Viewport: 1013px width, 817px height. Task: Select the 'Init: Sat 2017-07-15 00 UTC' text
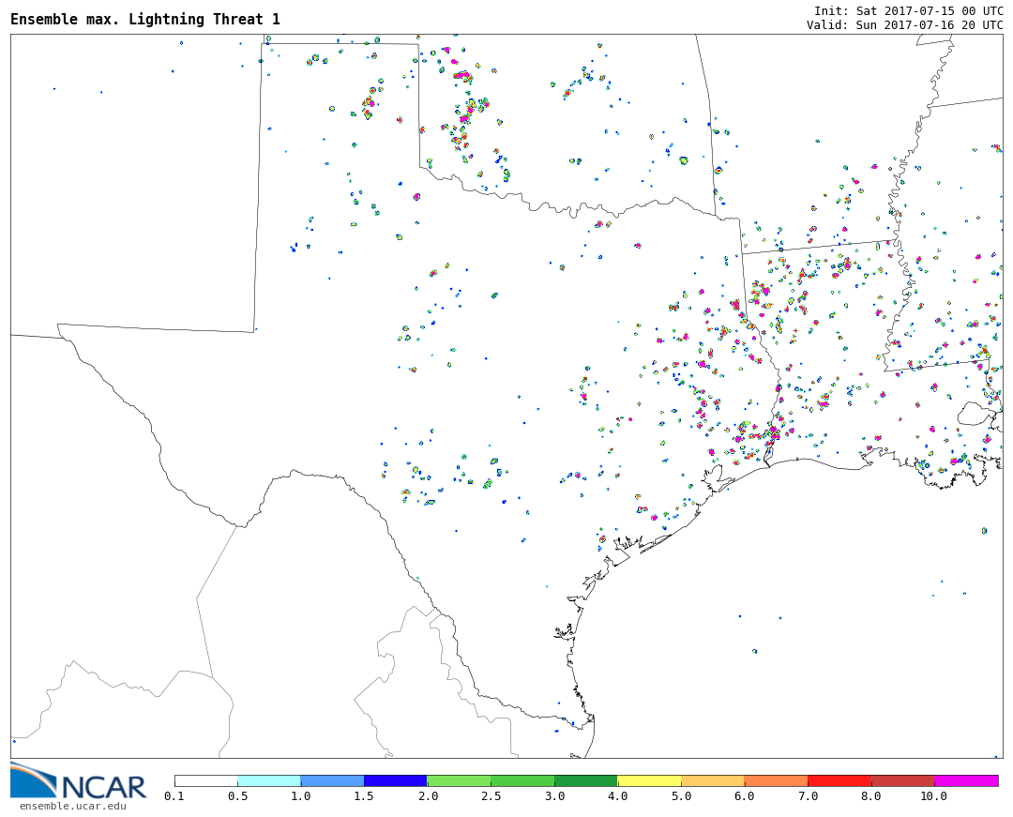point(908,11)
